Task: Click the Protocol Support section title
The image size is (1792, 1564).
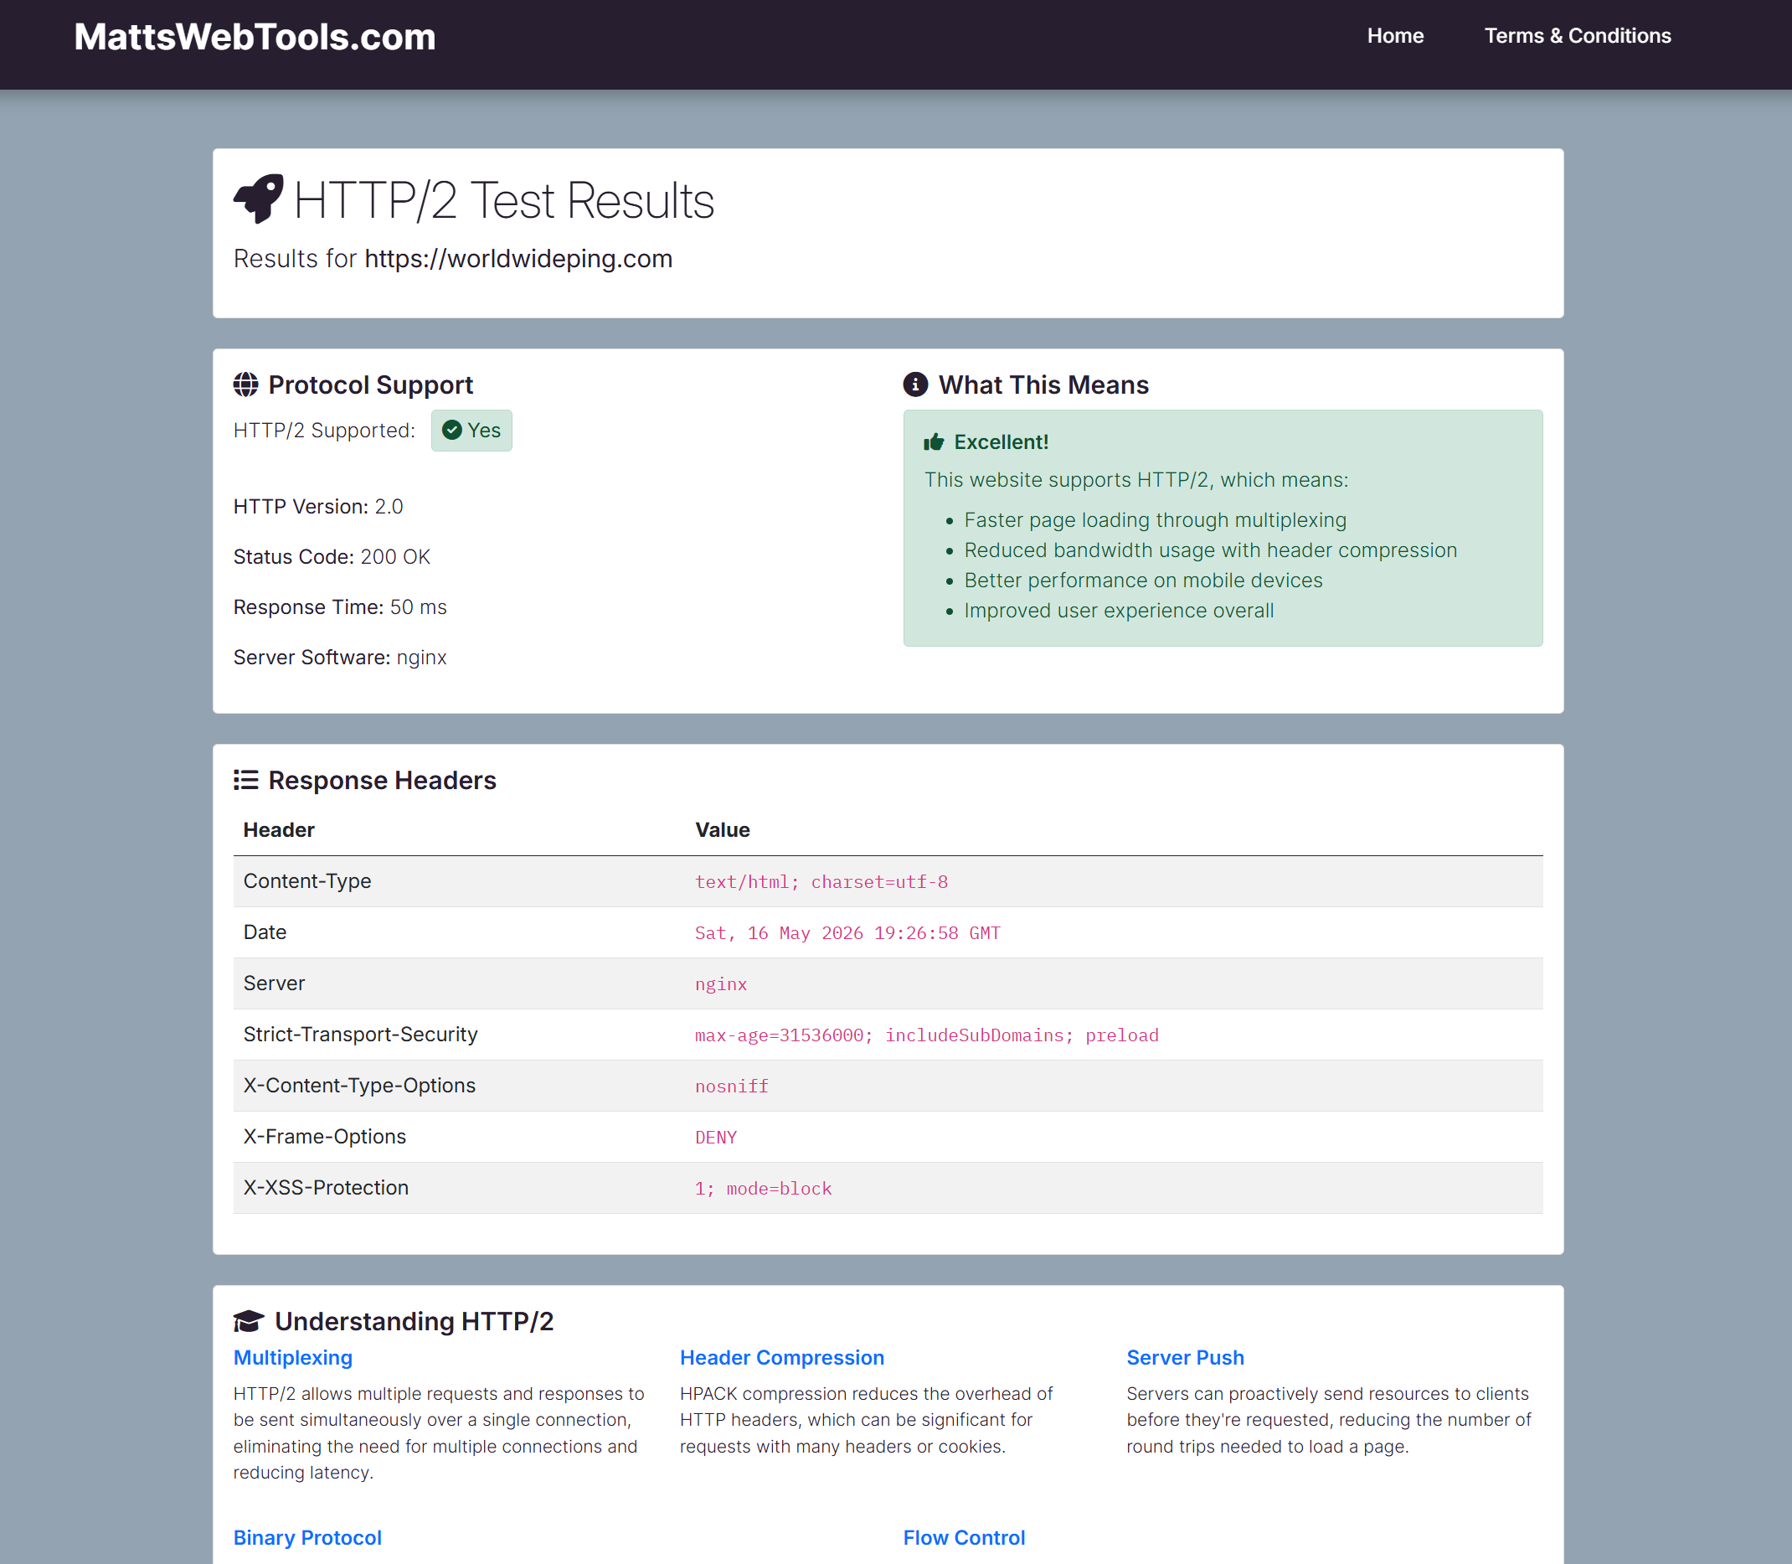Action: tap(371, 384)
